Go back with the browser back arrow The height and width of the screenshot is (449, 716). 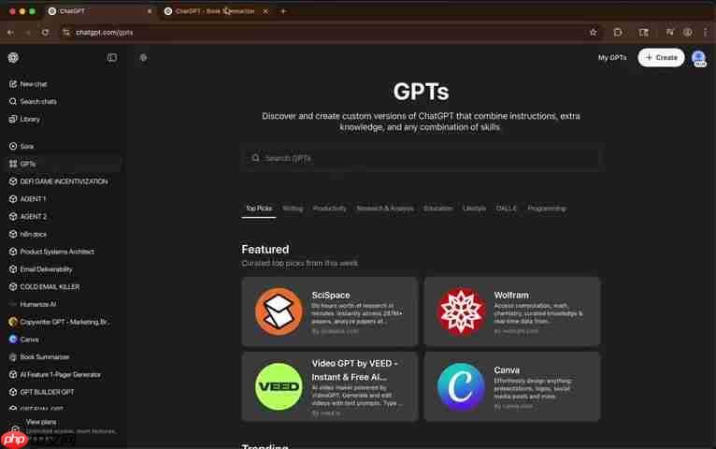[10, 33]
